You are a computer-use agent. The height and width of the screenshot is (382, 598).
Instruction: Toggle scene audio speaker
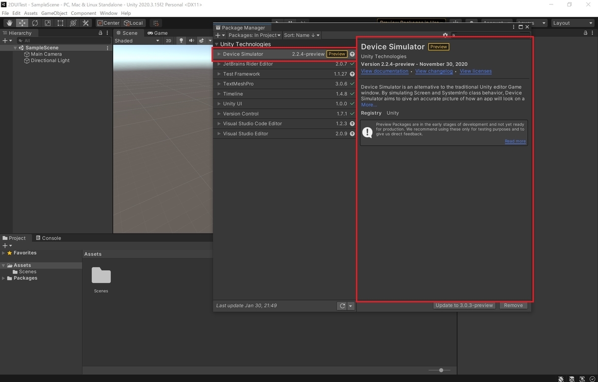[x=191, y=41]
